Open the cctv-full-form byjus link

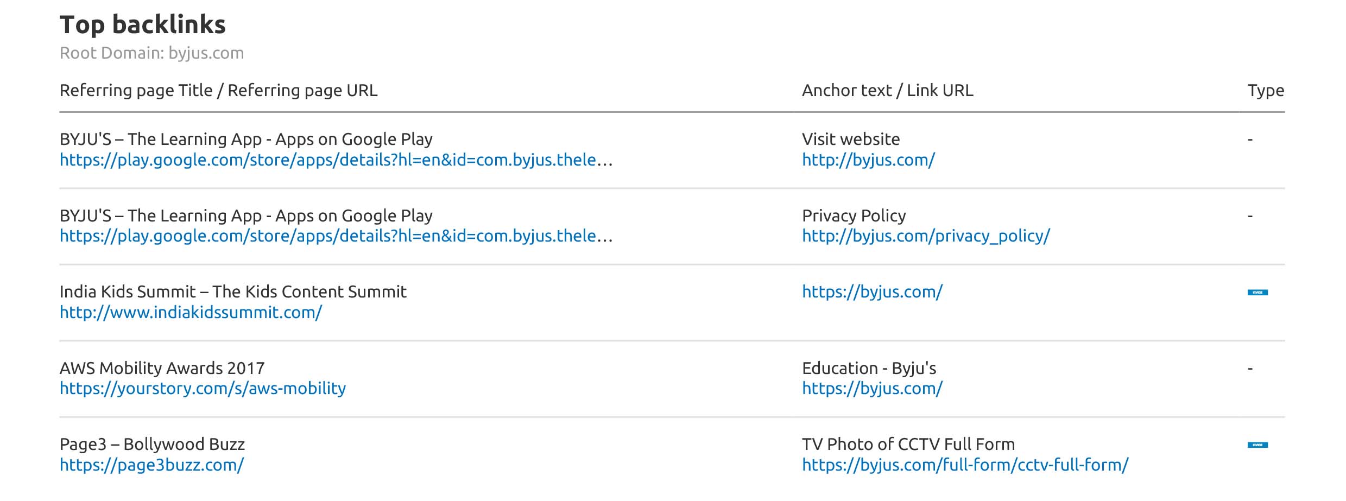point(965,465)
